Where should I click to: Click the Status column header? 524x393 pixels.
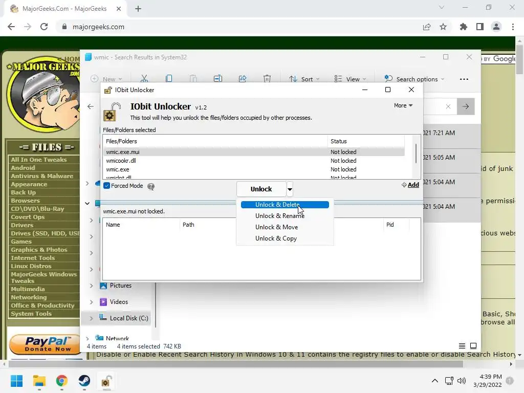366,141
